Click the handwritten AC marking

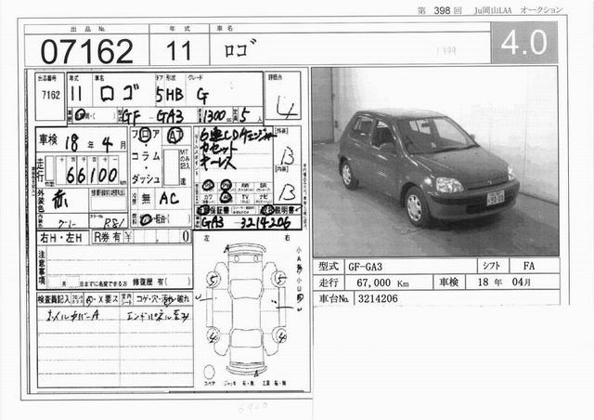(x=169, y=198)
